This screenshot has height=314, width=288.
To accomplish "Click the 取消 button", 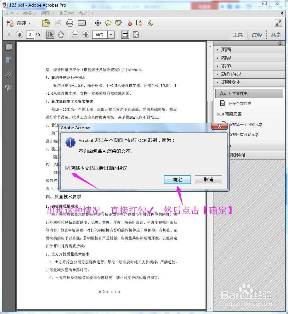I will point(208,180).
